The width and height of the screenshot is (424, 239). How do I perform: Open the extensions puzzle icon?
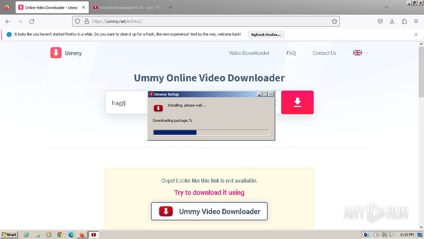pyautogui.click(x=404, y=21)
